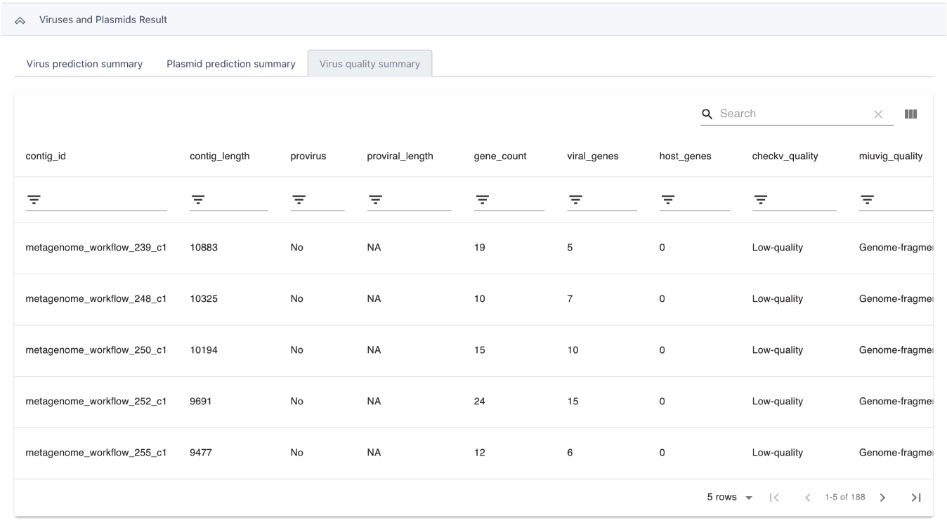Click Low-quality in the 255_c1 row
This screenshot has height=525, width=947.
778,453
